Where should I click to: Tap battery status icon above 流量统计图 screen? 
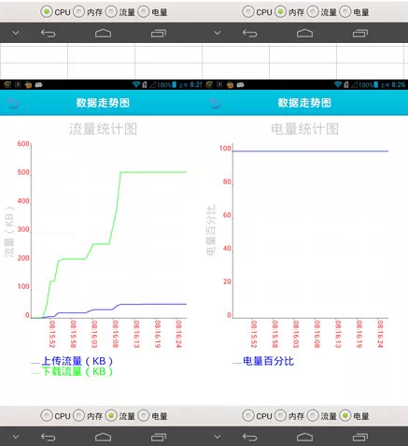click(175, 84)
